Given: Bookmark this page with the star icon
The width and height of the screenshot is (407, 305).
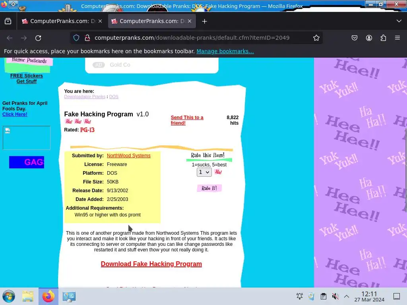Looking at the screenshot, I should coord(316,38).
